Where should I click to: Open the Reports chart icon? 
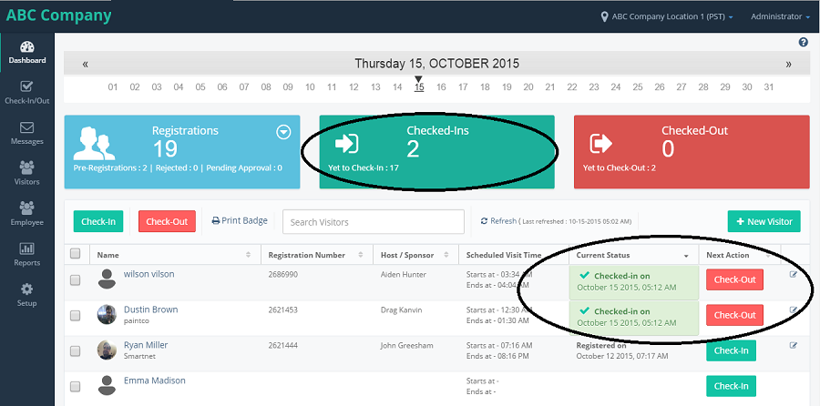26,249
